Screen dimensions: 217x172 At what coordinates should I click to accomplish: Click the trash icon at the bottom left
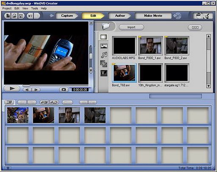[8, 168]
